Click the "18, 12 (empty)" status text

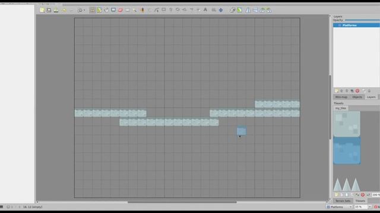click(x=33, y=207)
